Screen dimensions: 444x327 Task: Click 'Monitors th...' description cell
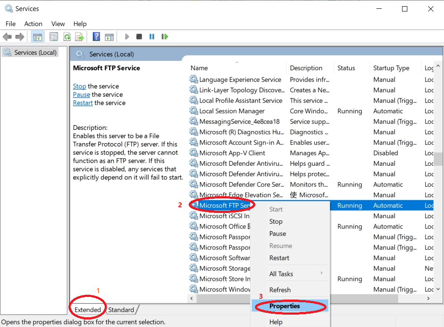[309, 184]
